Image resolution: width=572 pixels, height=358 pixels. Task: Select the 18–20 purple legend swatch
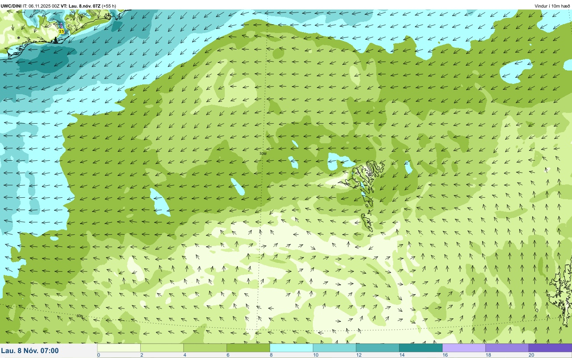[x=507, y=348]
